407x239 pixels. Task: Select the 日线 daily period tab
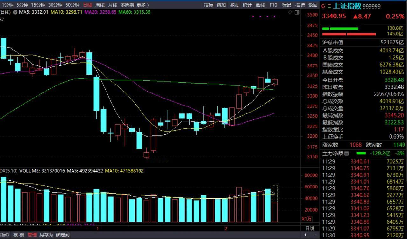87,5
